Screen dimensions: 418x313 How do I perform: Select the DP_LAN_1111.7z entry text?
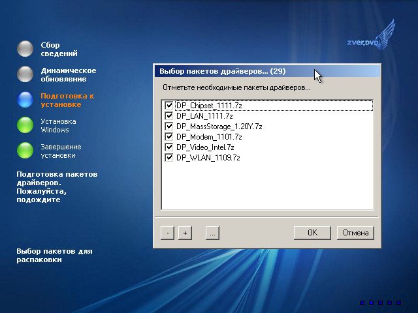204,116
